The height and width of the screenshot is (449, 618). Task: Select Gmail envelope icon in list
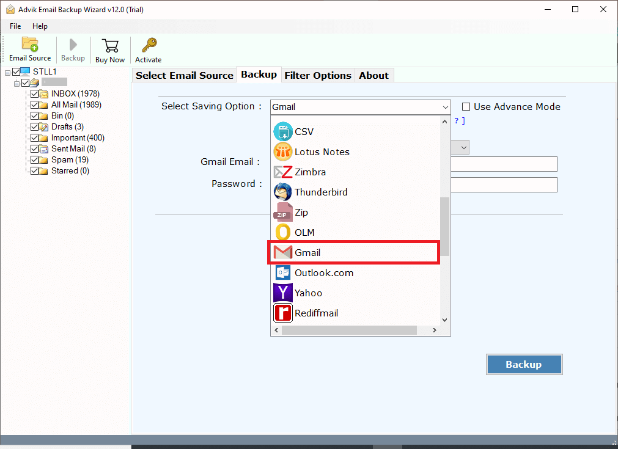click(282, 252)
